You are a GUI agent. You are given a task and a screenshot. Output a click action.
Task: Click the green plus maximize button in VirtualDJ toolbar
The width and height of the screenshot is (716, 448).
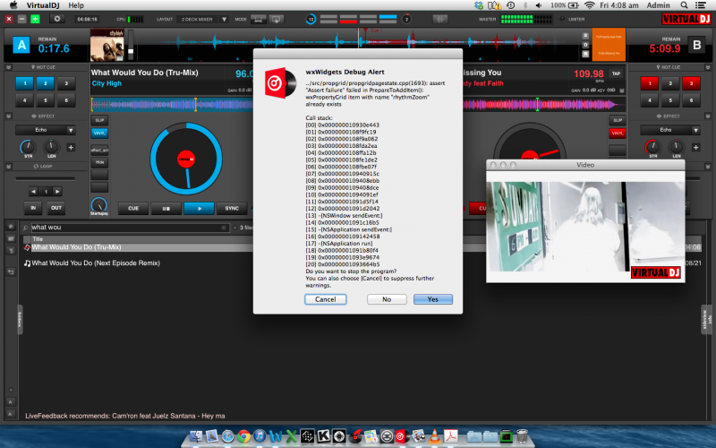35,19
